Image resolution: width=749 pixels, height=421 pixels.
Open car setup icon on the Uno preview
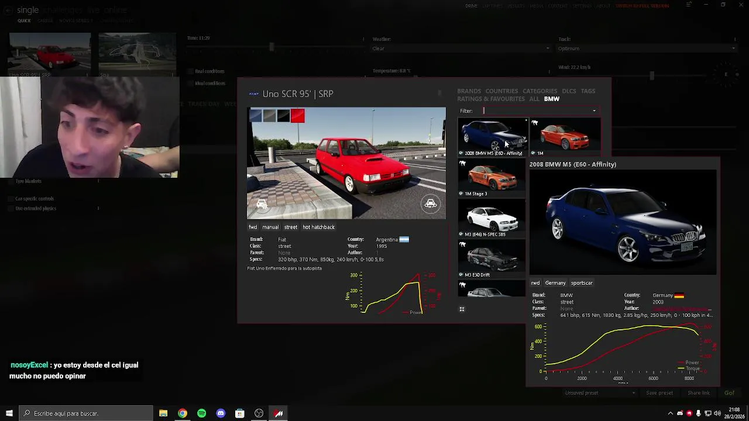pyautogui.click(x=262, y=204)
